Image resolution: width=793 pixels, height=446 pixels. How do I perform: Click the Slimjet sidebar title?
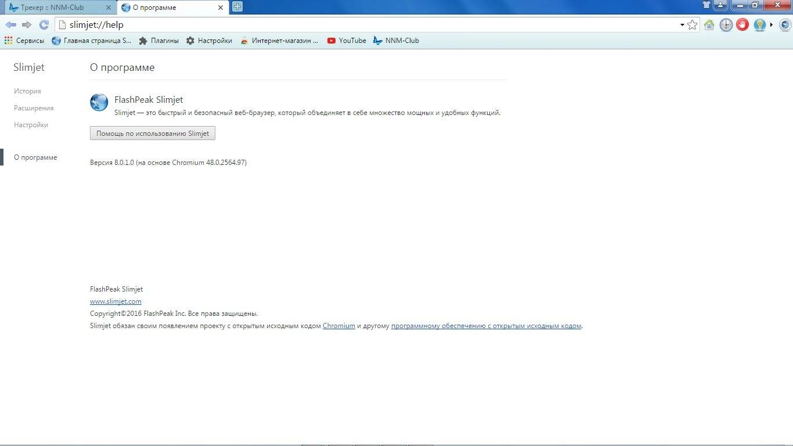(x=29, y=67)
